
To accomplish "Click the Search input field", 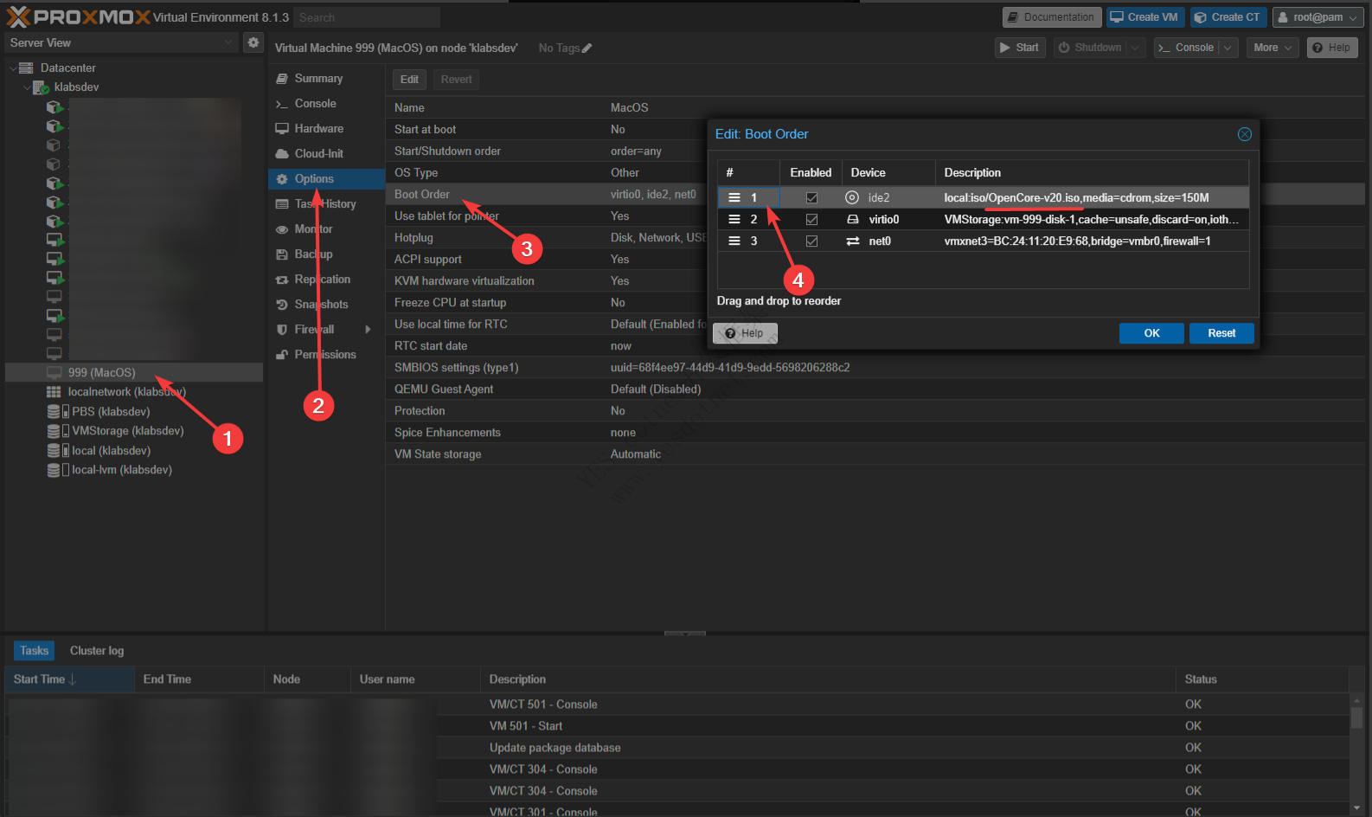I will (366, 17).
